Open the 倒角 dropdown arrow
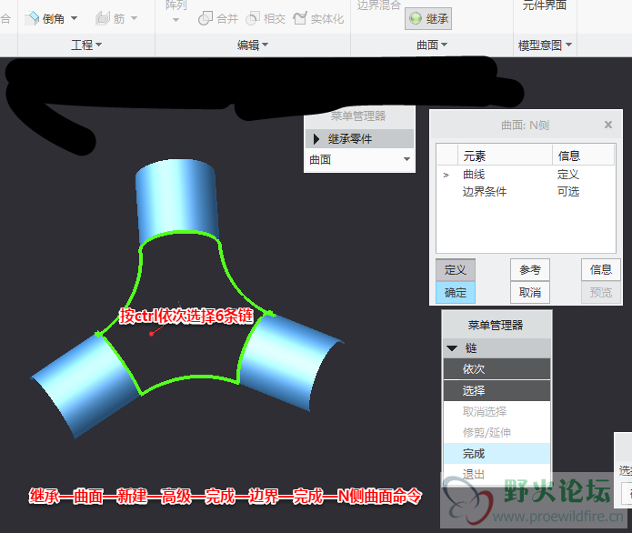Screen dimensions: 632x533 (x=75, y=18)
